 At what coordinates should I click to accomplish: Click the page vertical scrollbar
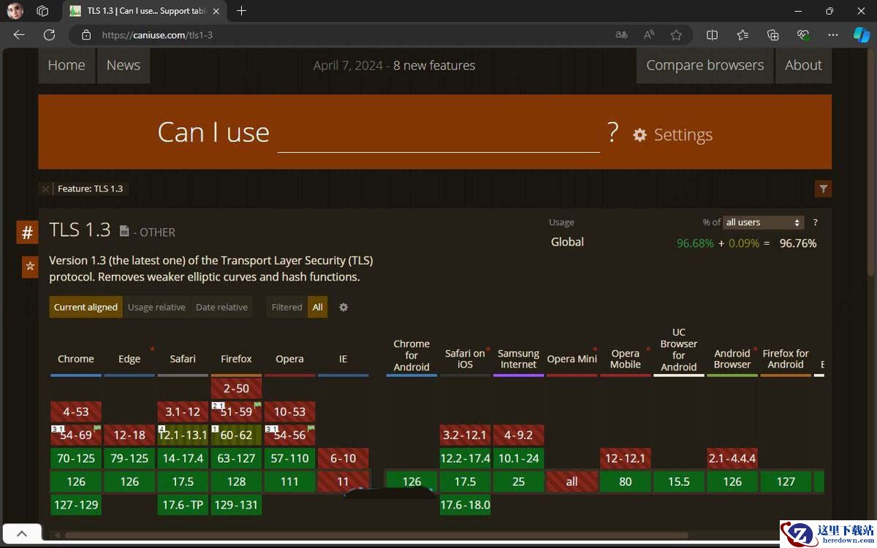coord(870,162)
